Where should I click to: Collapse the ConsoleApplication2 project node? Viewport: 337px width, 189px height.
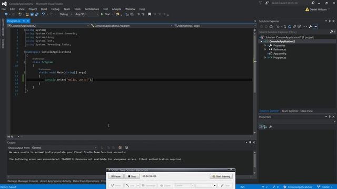[262, 41]
